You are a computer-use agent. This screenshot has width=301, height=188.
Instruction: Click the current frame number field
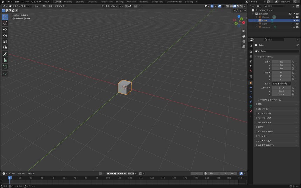click(197, 174)
